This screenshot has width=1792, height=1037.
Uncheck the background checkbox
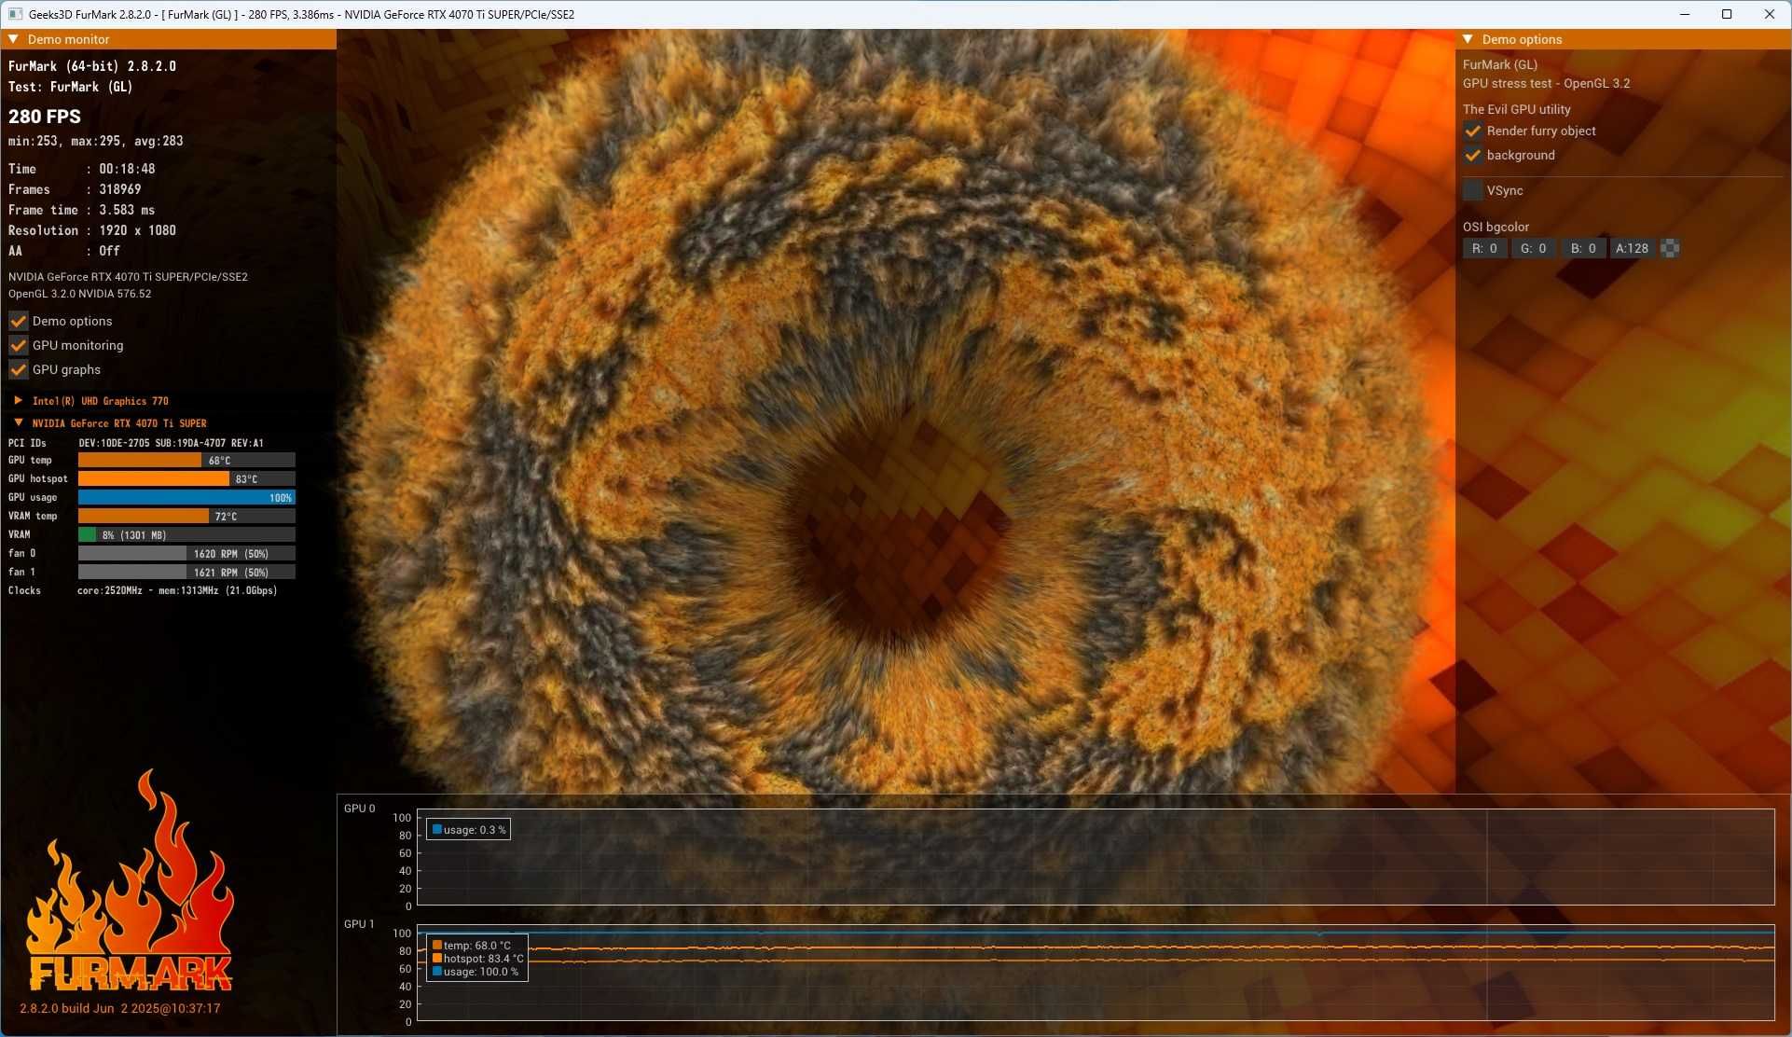1473,155
